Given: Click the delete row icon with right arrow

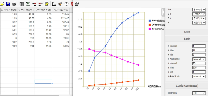Looking at the screenshot, I should click(x=41, y=4).
